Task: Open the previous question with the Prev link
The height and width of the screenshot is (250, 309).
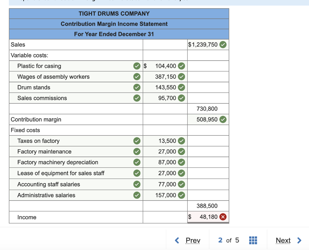Action: [193, 240]
